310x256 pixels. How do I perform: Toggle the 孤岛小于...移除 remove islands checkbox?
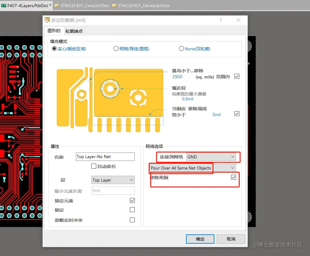click(x=237, y=76)
